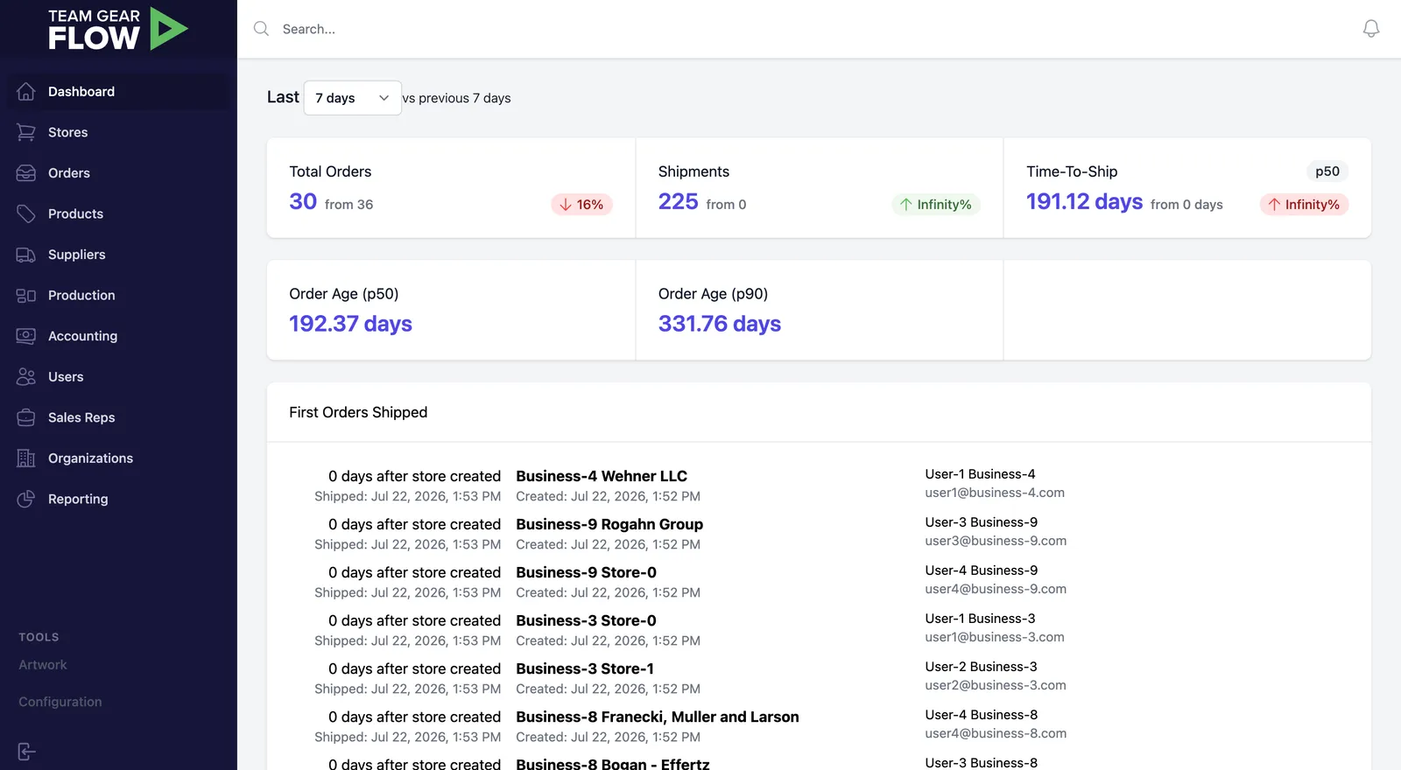The image size is (1401, 770).
Task: Click the logout icon at sidebar bottom
Action: coord(26,752)
